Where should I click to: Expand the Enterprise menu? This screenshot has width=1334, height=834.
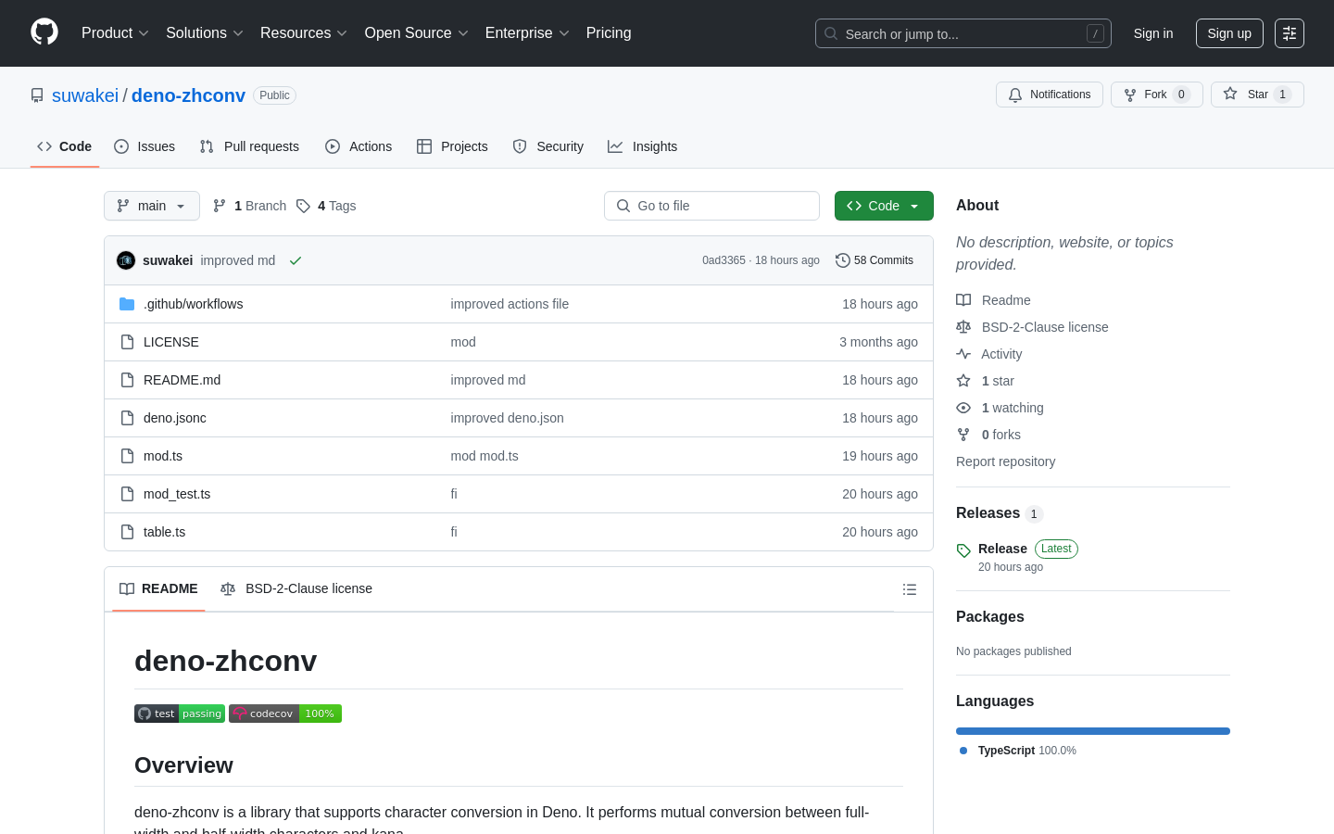click(527, 33)
